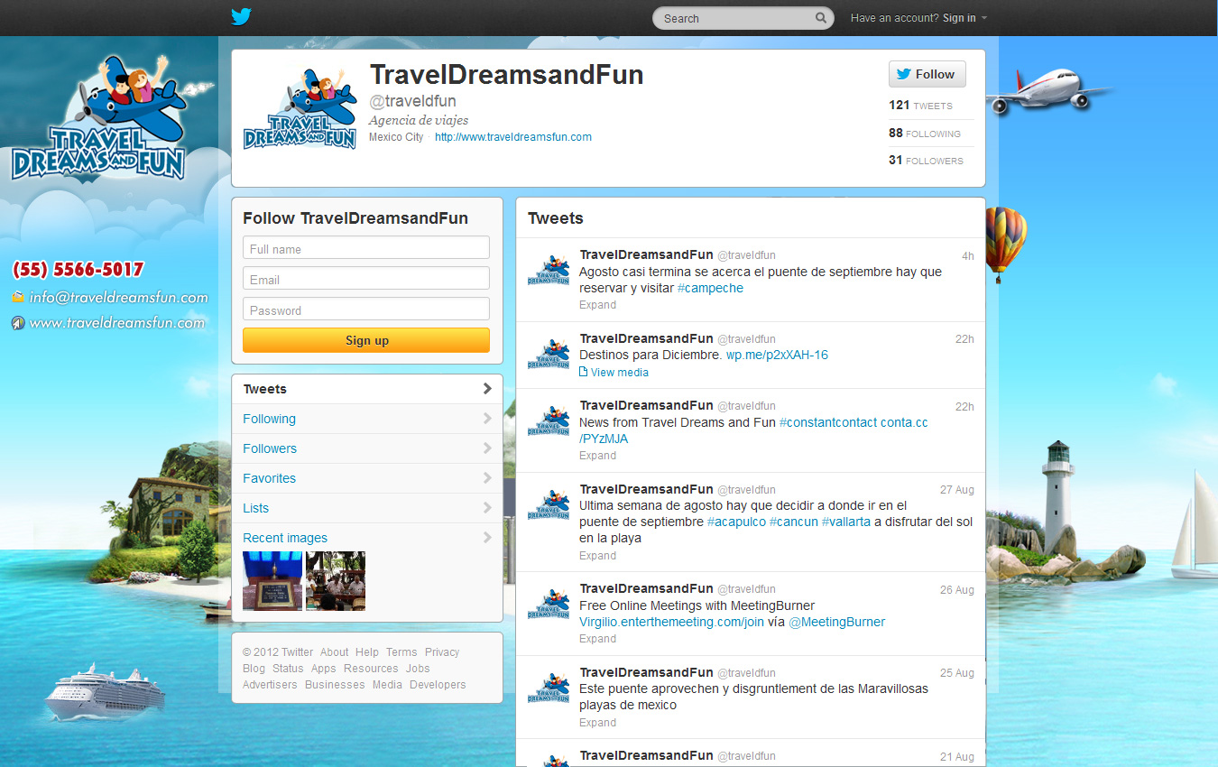This screenshot has height=767, width=1218.
Task: Open the @MeetingBurner mention
Action: point(837,622)
